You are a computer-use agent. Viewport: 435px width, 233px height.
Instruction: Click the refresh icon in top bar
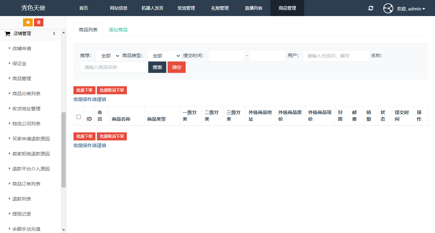click(371, 8)
